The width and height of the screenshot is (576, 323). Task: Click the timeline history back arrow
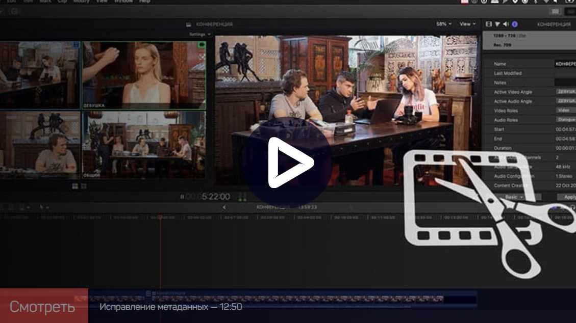[224, 207]
